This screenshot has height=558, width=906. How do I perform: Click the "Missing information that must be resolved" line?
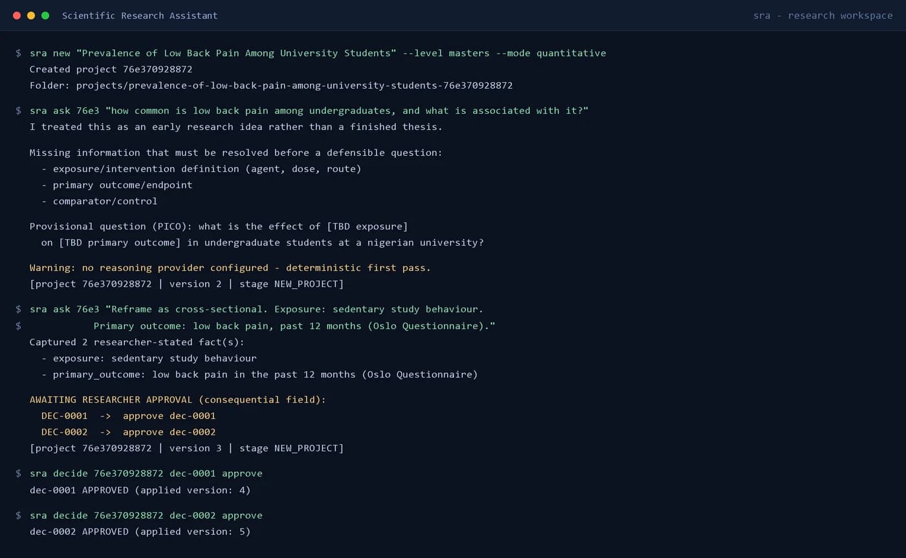(x=236, y=153)
